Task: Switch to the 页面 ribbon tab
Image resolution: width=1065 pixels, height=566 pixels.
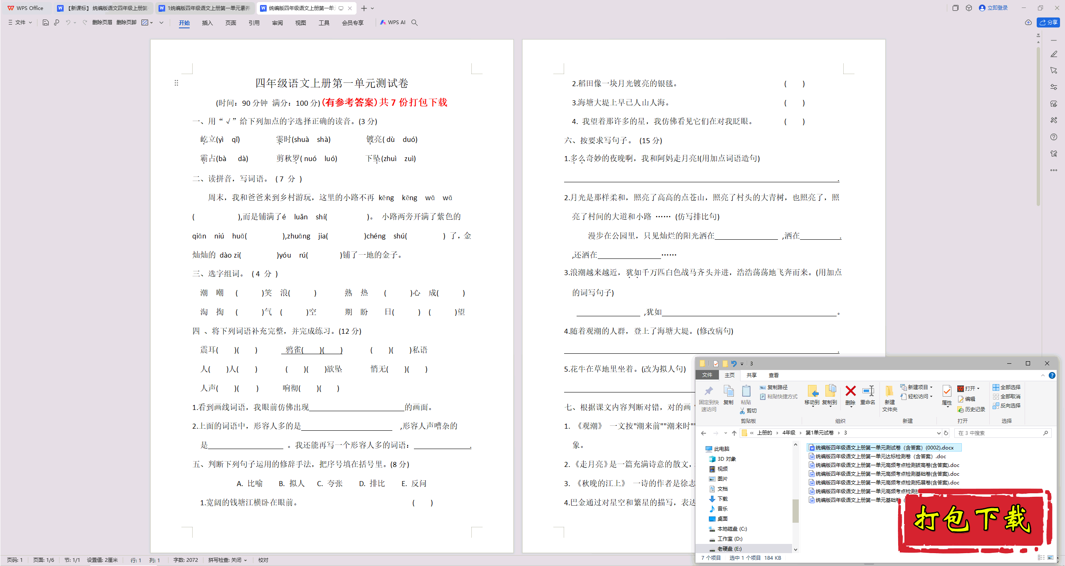Action: point(230,23)
